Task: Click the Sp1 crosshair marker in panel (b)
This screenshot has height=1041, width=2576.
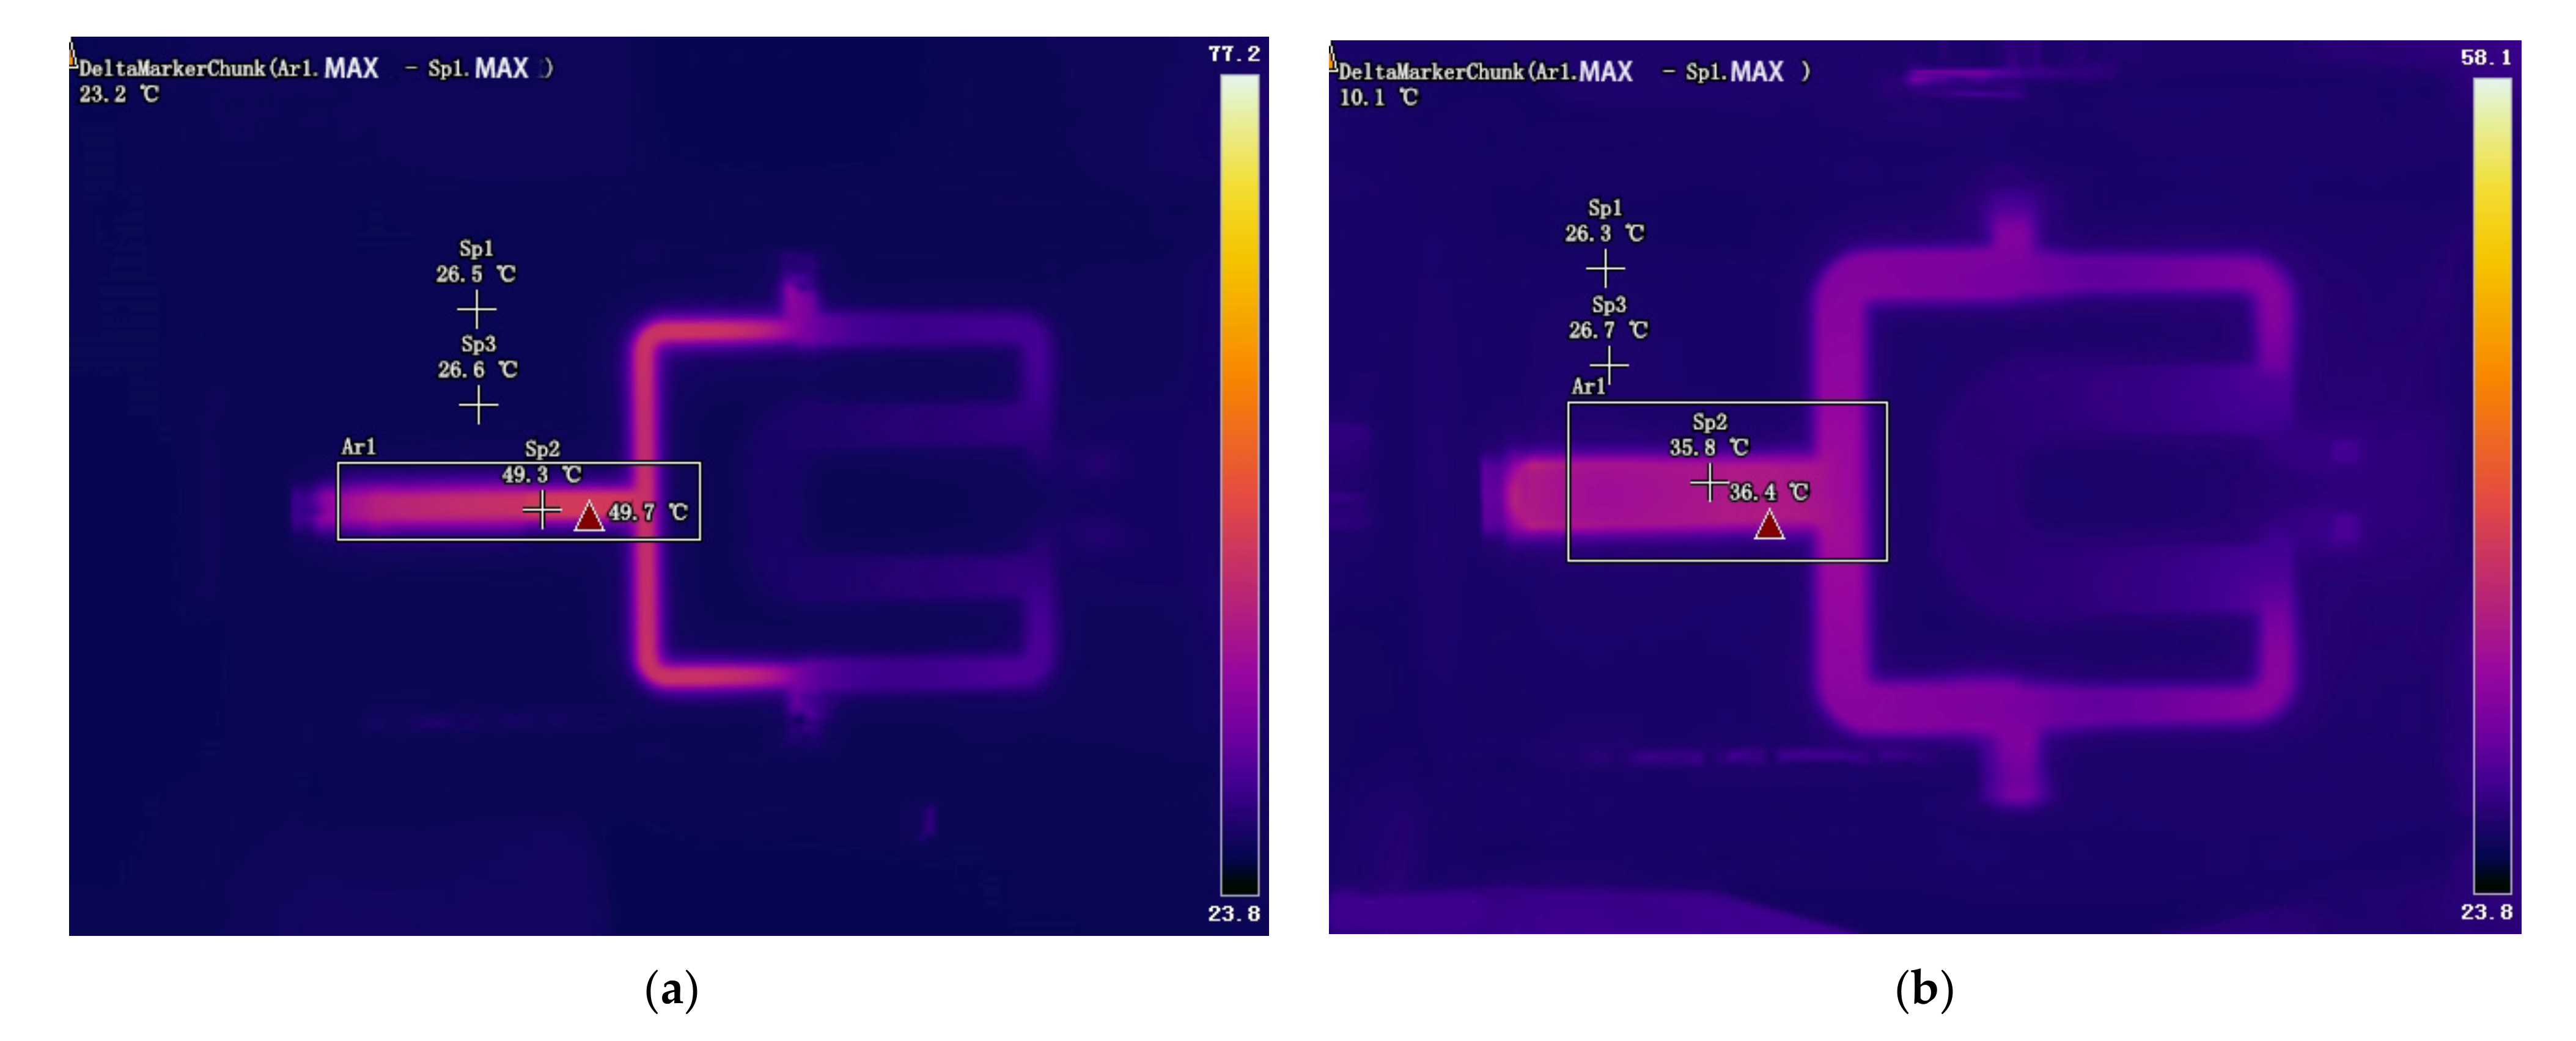Action: pyautogui.click(x=1605, y=268)
